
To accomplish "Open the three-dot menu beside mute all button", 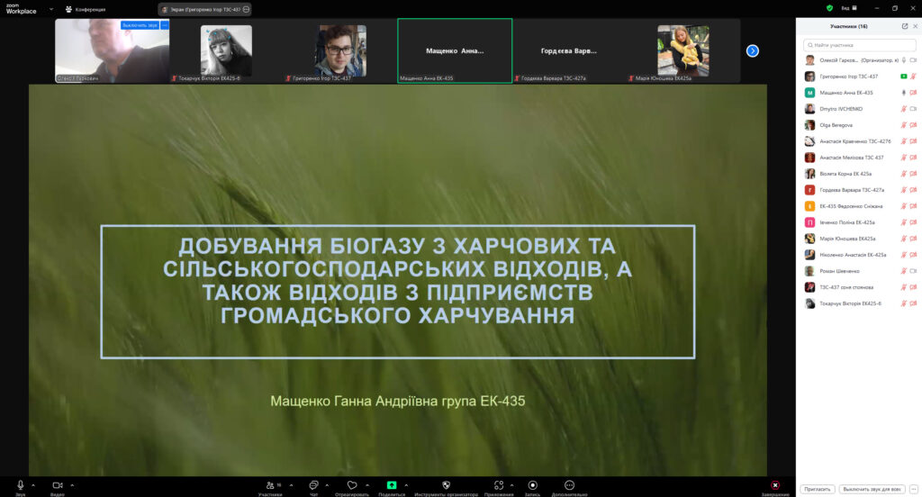I will [x=913, y=490].
